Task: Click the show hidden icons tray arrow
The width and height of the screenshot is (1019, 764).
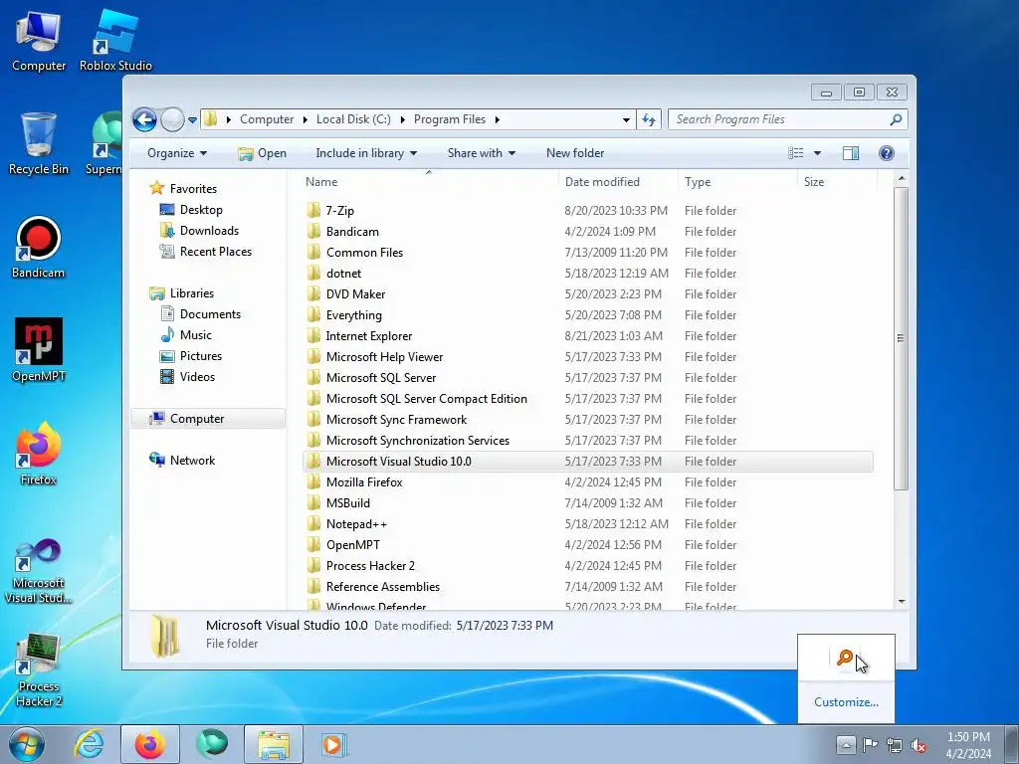Action: (x=846, y=744)
